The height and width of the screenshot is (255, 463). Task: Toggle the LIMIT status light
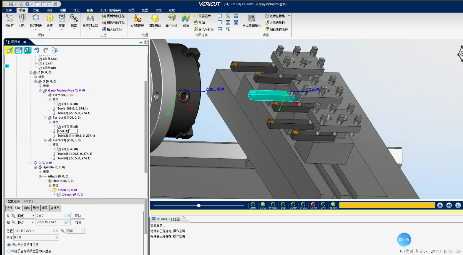point(253,204)
